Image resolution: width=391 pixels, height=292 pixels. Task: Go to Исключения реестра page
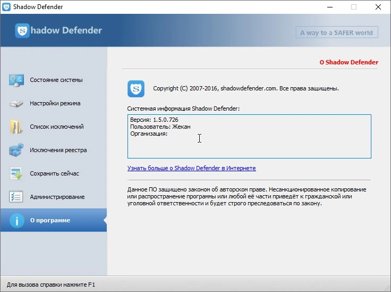[54, 150]
